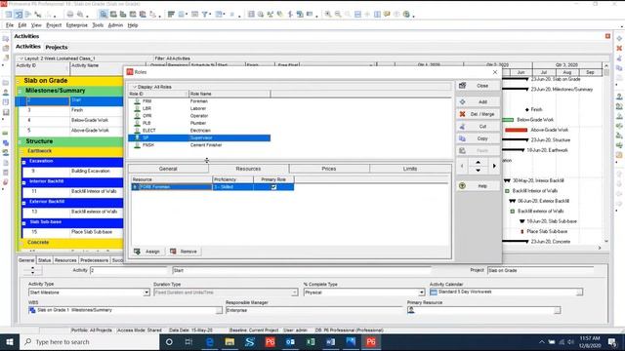
Task: Open the File menu
Action: (x=10, y=25)
